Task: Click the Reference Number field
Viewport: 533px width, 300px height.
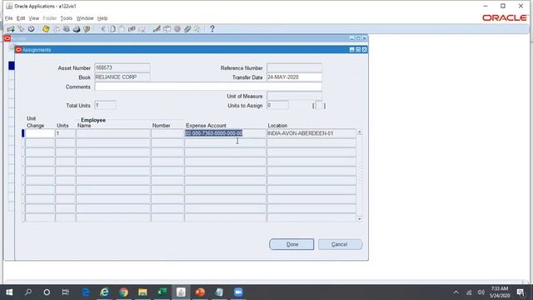Action: coord(294,67)
